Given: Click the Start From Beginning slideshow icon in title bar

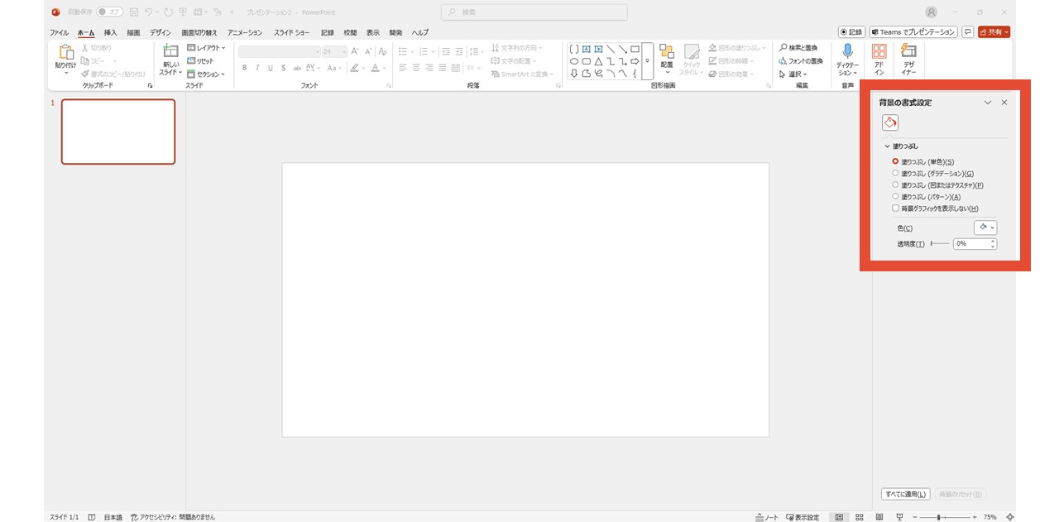Looking at the screenshot, I should pos(183,12).
